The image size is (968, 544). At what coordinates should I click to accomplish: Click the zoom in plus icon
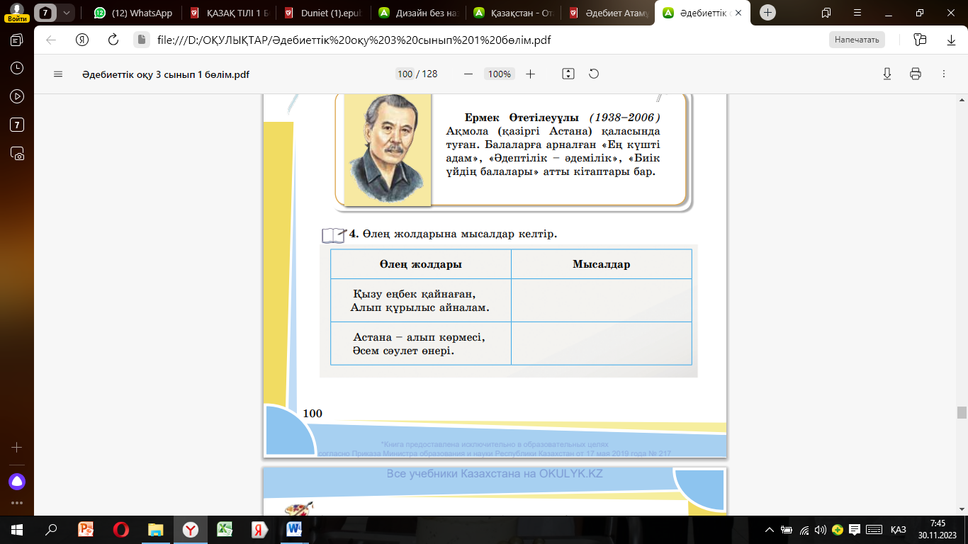[530, 74]
